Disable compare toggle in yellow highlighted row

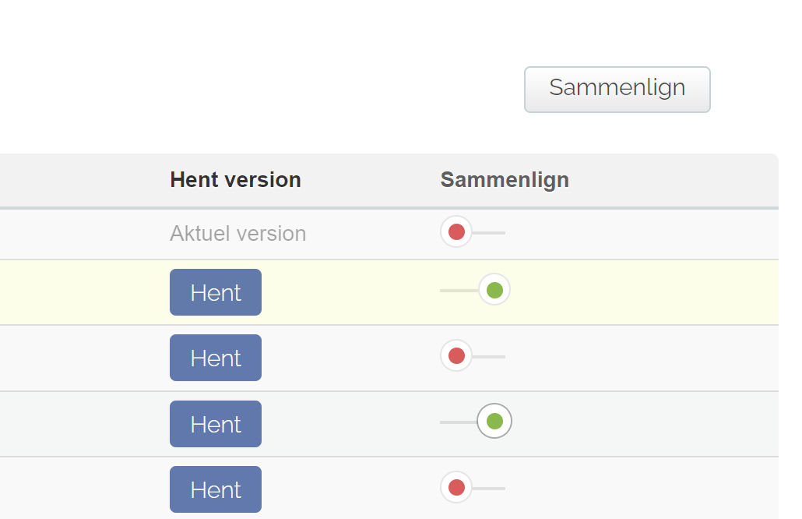[475, 291]
